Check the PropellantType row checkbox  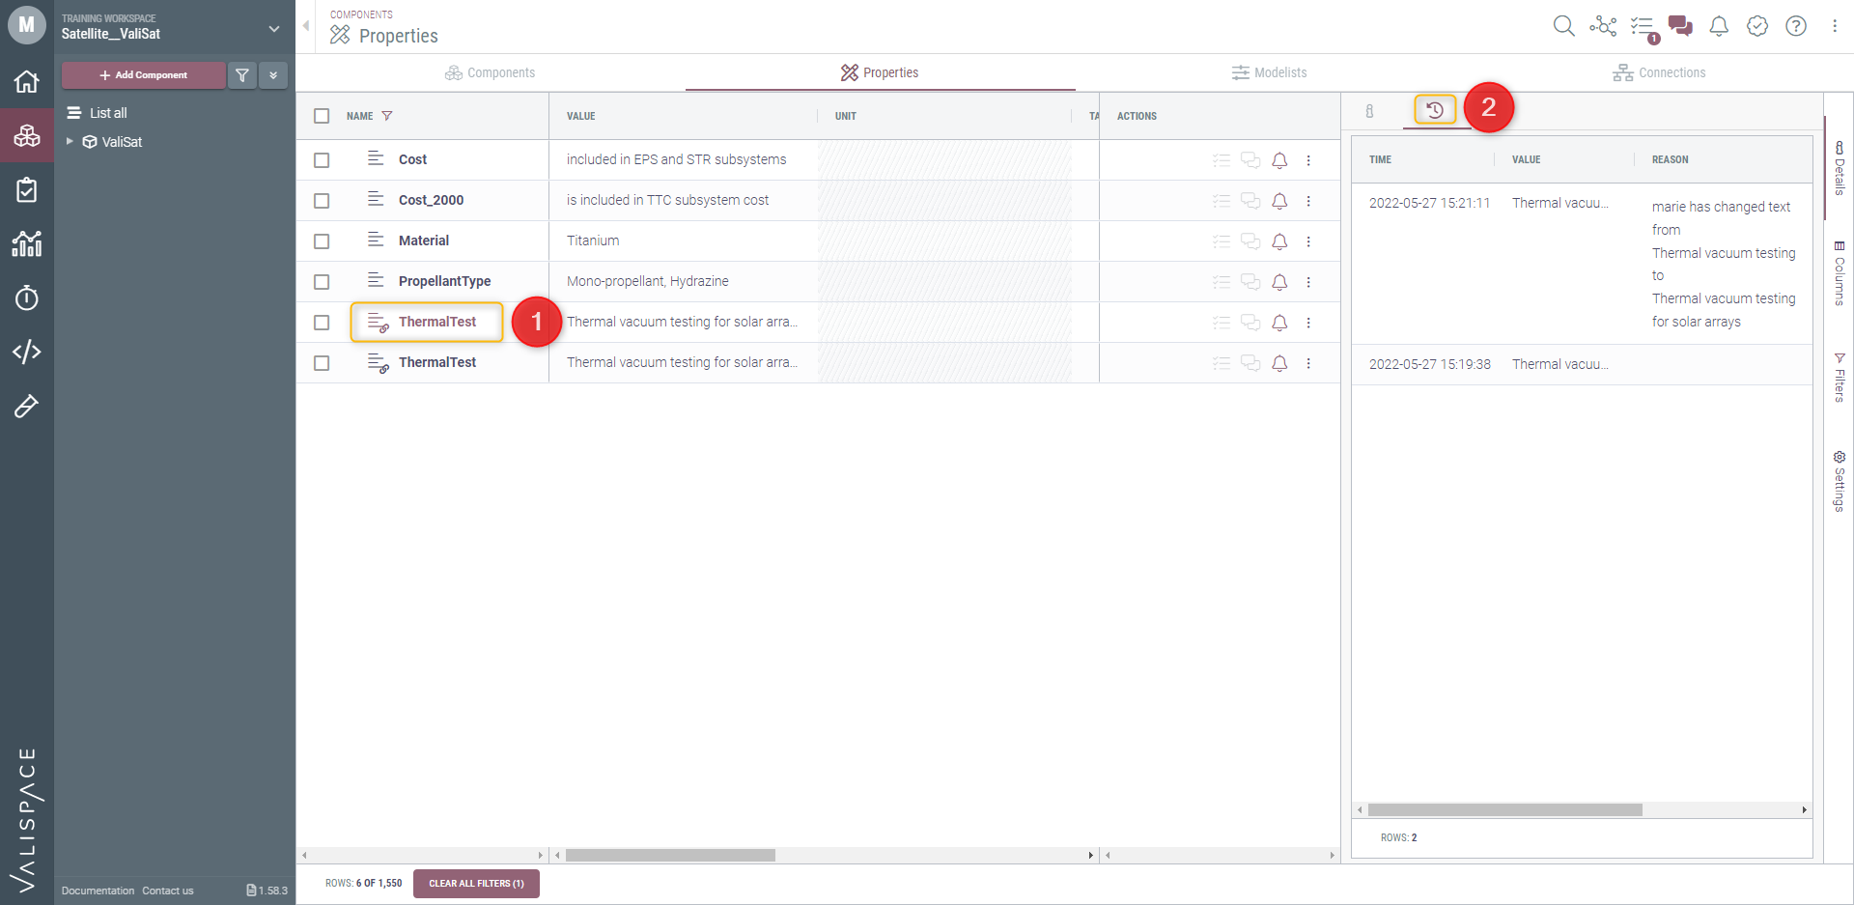(322, 282)
